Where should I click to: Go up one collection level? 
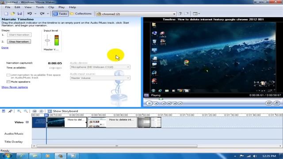tap(180, 14)
